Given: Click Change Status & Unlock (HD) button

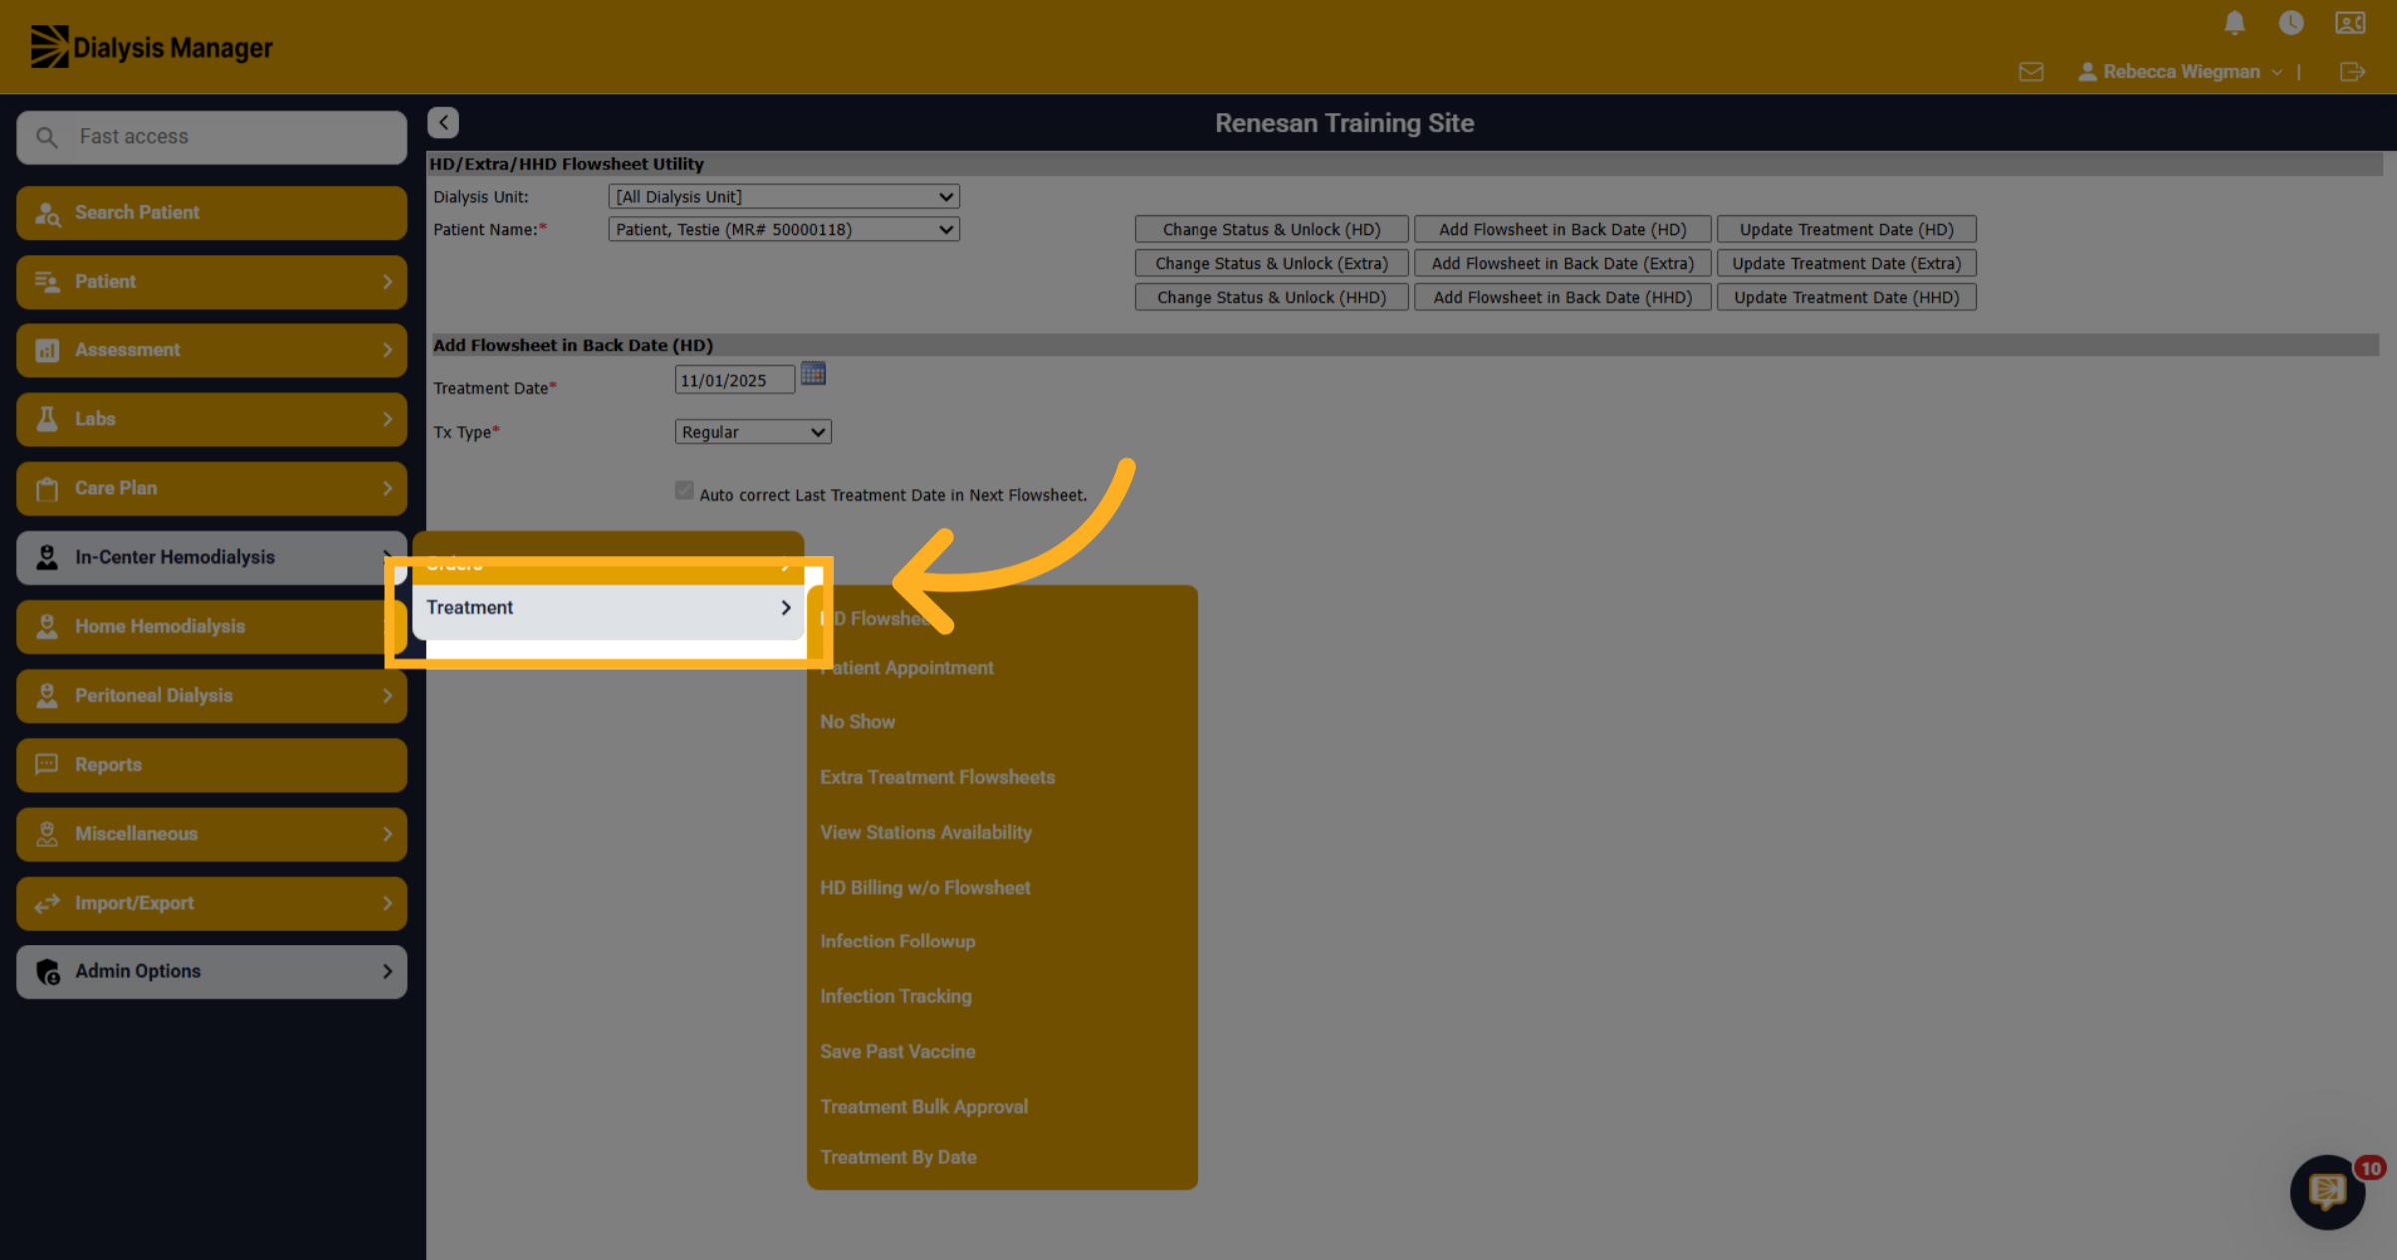Looking at the screenshot, I should [x=1271, y=230].
